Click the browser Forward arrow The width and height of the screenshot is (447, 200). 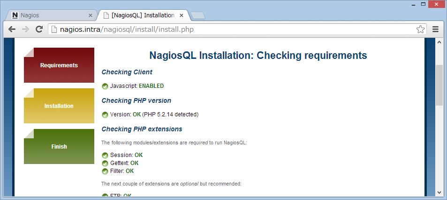(x=25, y=29)
